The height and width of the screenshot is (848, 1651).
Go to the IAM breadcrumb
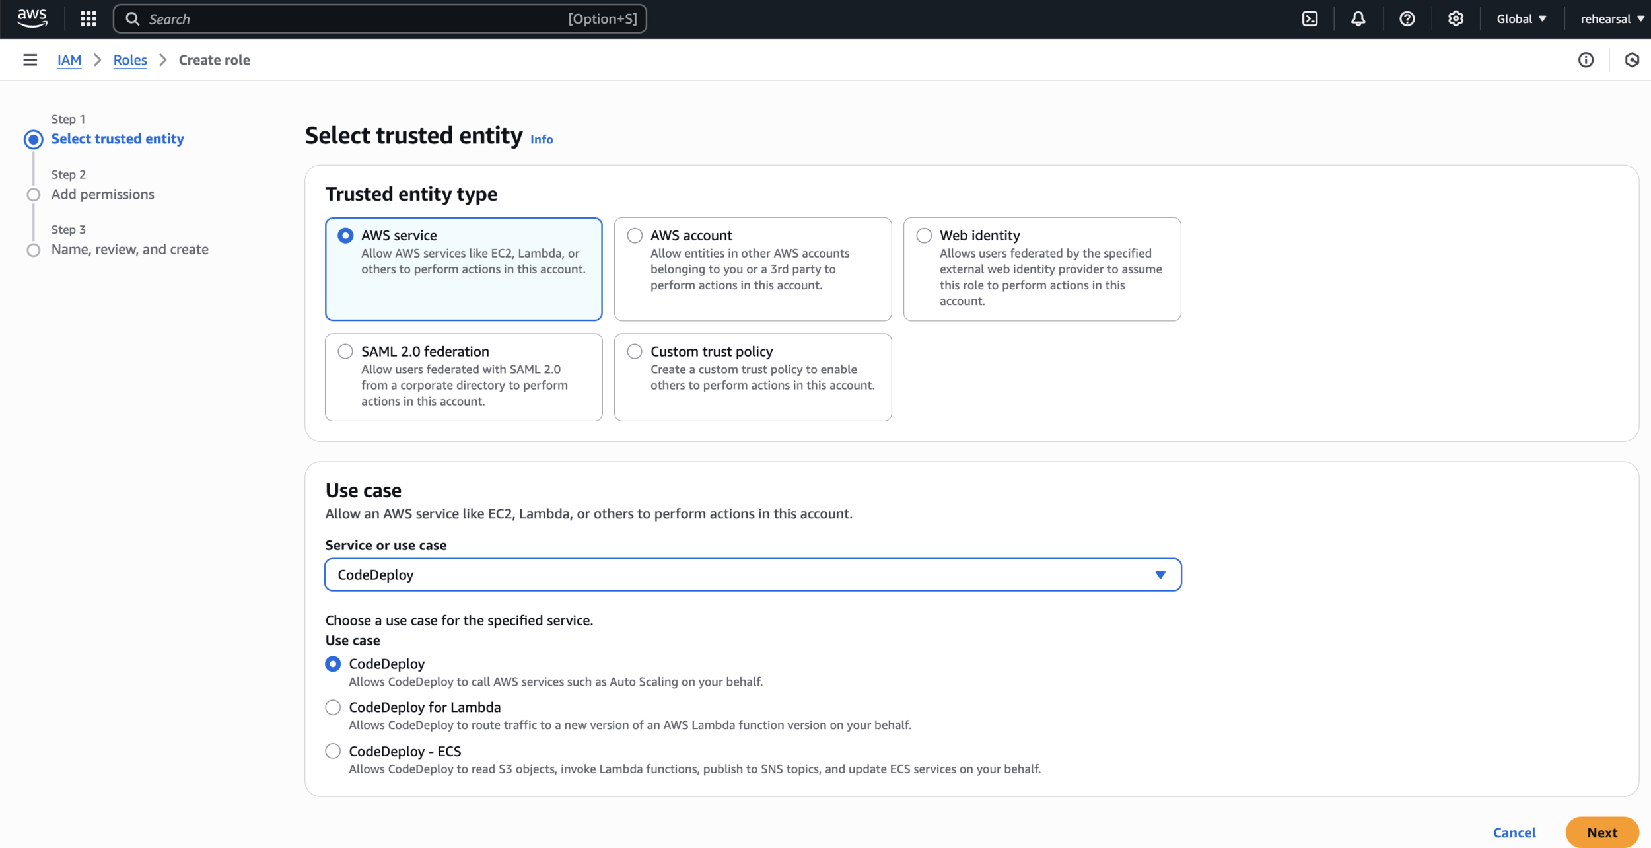[69, 60]
